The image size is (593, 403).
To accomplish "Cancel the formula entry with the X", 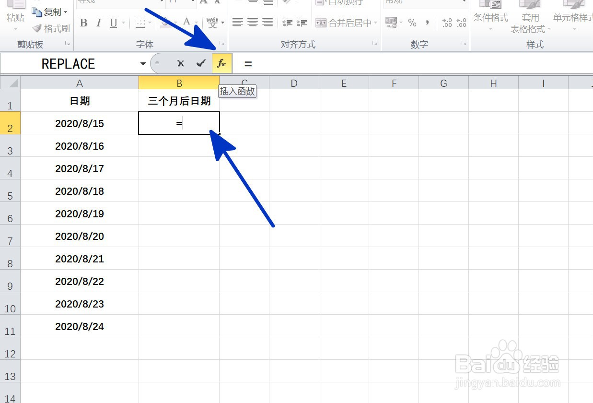I will pos(180,63).
